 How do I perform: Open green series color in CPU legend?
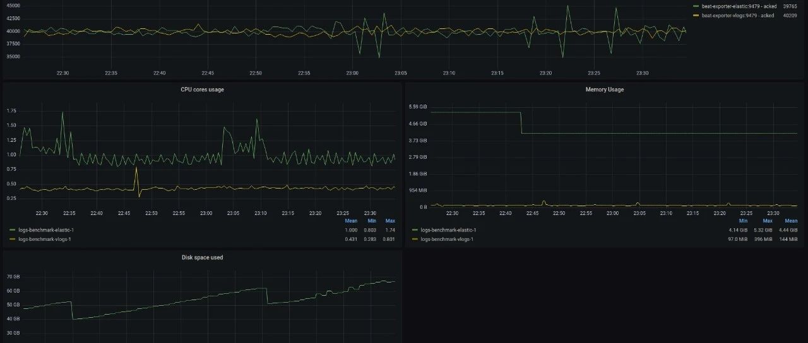click(x=13, y=230)
